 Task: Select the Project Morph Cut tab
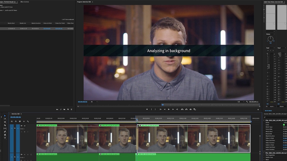[x=8, y=2]
